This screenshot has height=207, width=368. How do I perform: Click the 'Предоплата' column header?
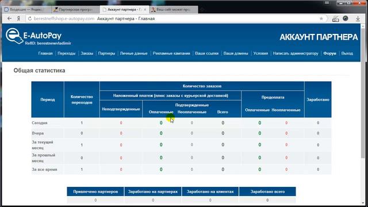(x=273, y=97)
